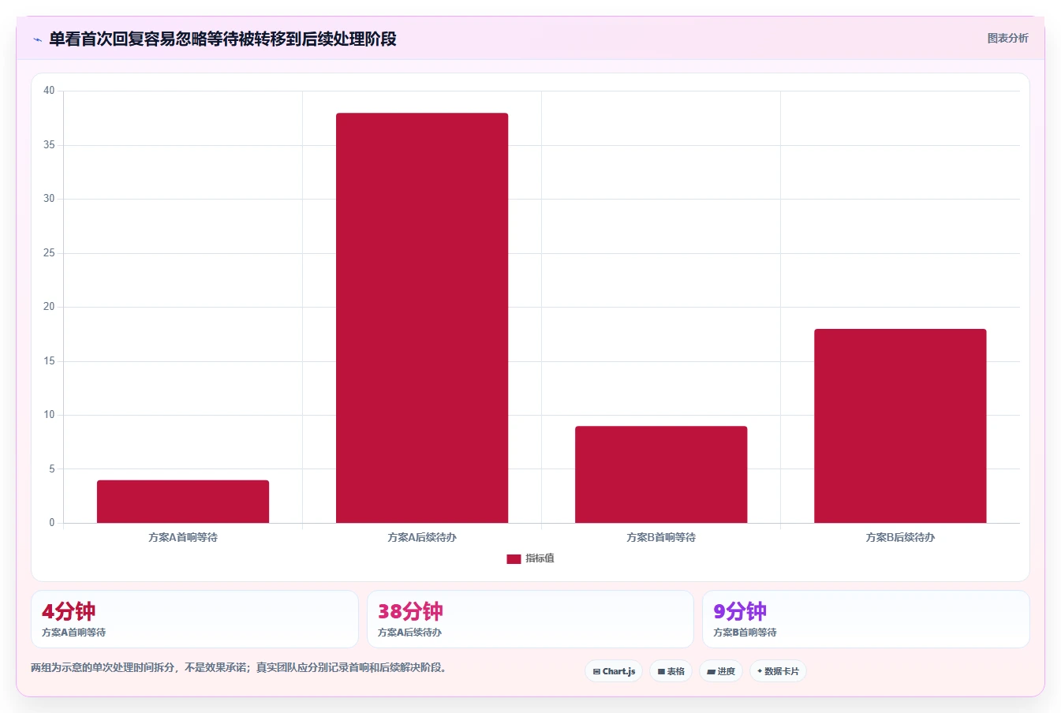Click the 40 y-axis tick label
The image size is (1061, 713).
click(49, 91)
